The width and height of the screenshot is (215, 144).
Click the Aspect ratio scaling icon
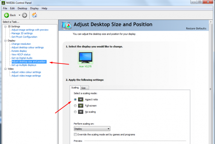click(x=81, y=99)
